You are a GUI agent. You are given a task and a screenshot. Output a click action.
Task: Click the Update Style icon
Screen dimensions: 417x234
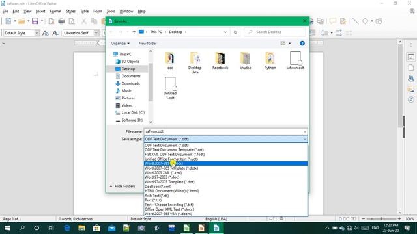46,33
